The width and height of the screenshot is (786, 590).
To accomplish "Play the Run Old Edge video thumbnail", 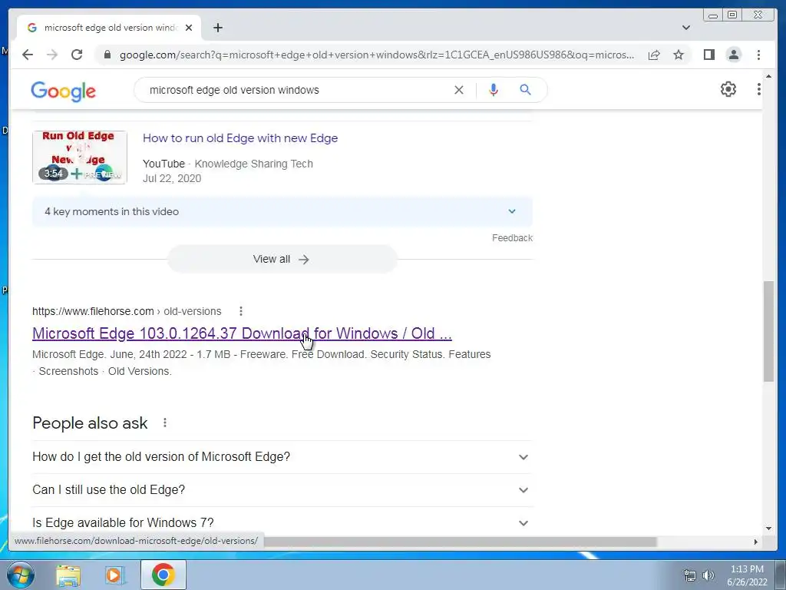I will (x=80, y=157).
